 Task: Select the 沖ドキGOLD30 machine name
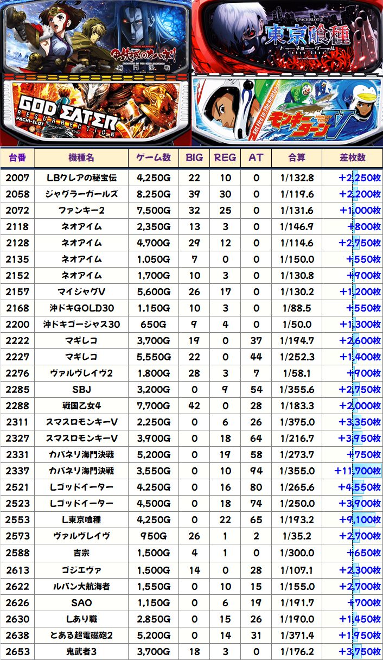tap(81, 308)
